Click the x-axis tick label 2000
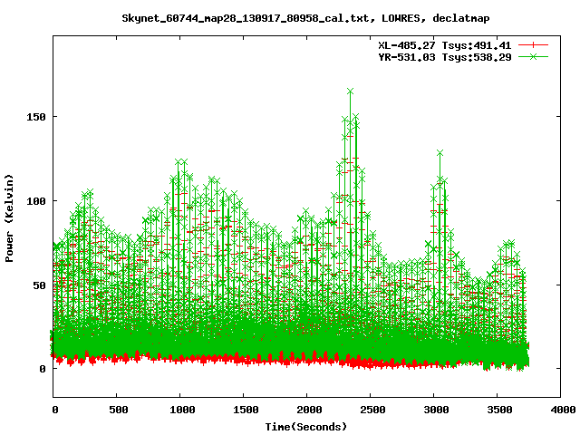The image size is (580, 435). [x=309, y=410]
